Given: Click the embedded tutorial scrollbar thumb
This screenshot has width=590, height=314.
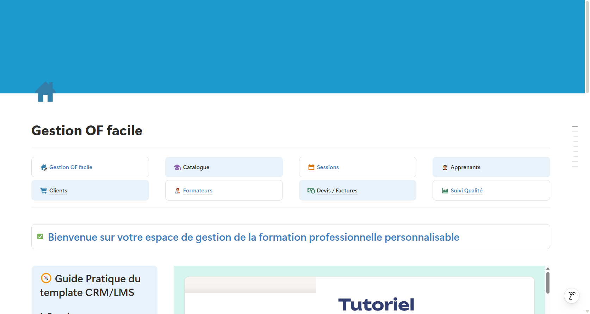Looking at the screenshot, I should tap(548, 282).
